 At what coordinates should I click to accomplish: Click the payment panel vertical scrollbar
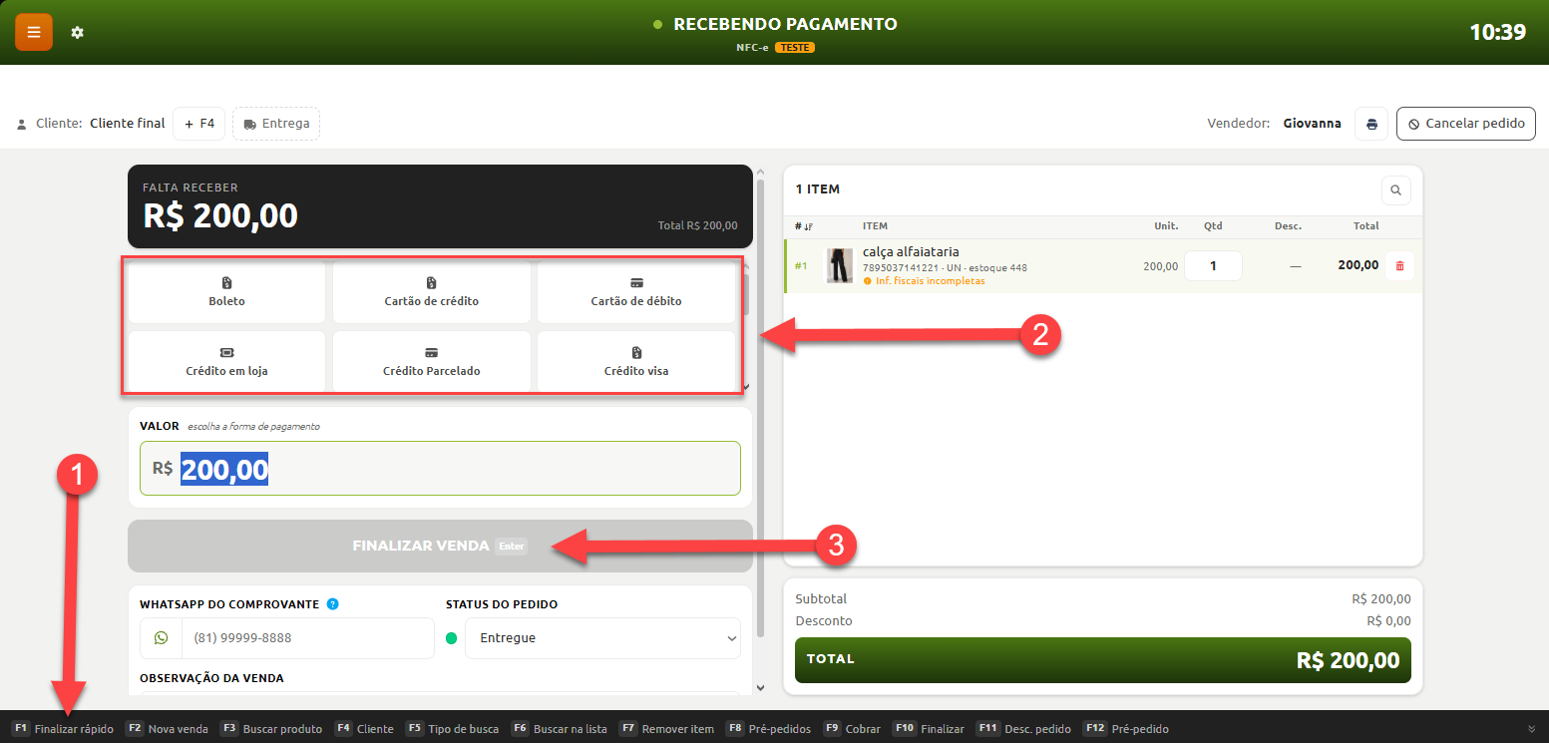click(x=760, y=409)
